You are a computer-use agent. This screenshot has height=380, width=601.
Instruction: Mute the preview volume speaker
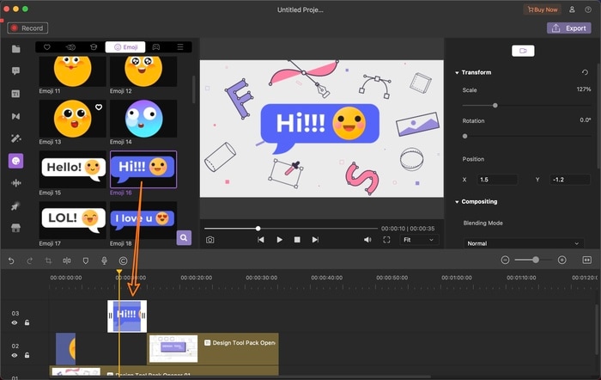click(x=367, y=240)
